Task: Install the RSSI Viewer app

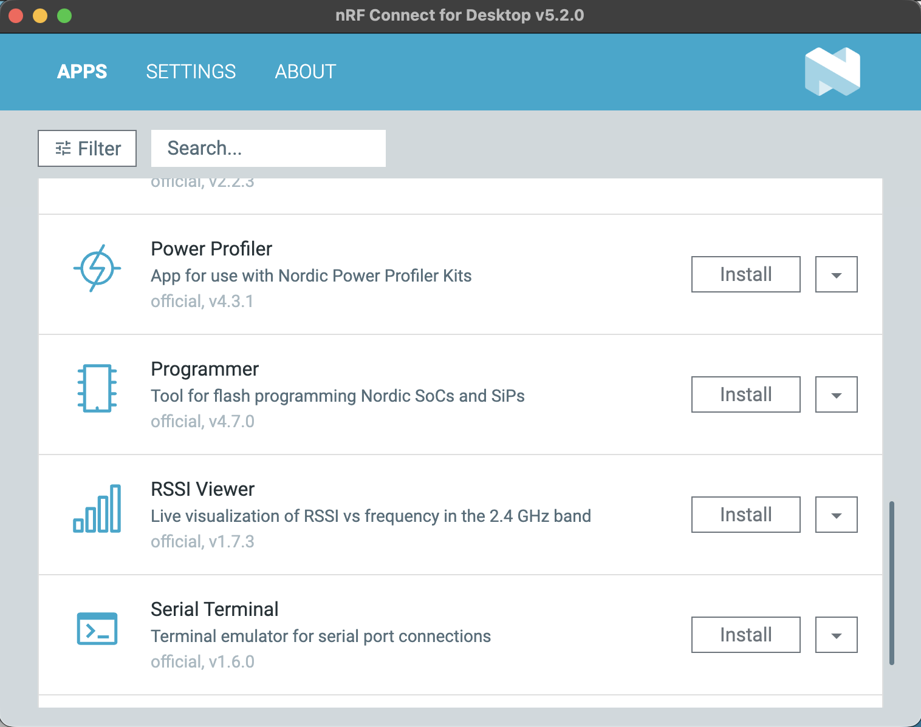Action: [746, 515]
